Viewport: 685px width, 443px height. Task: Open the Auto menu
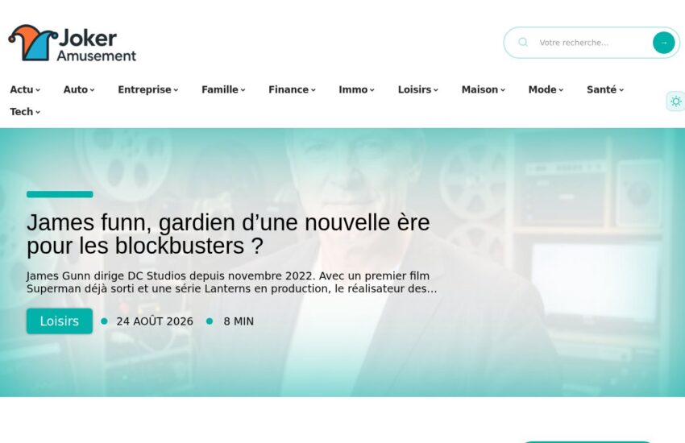coord(79,89)
